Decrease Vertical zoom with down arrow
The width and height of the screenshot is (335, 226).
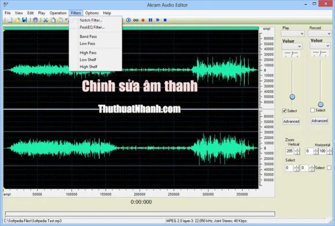[x=297, y=153]
